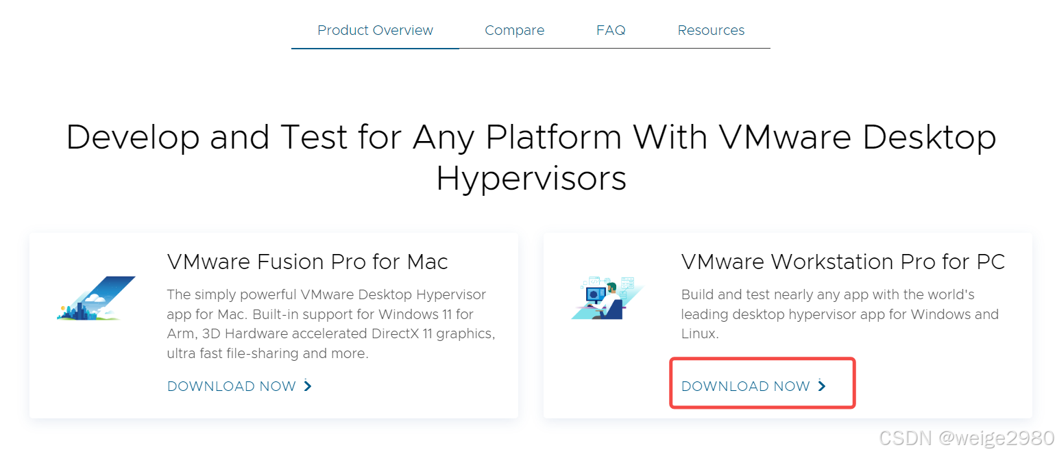1057x456 pixels.
Task: Click the Workstation description about Windows and Linux
Action: pyautogui.click(x=840, y=314)
